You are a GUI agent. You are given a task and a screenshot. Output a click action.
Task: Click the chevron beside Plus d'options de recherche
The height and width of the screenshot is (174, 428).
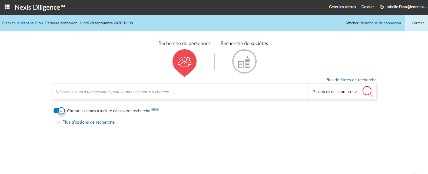[58, 123]
